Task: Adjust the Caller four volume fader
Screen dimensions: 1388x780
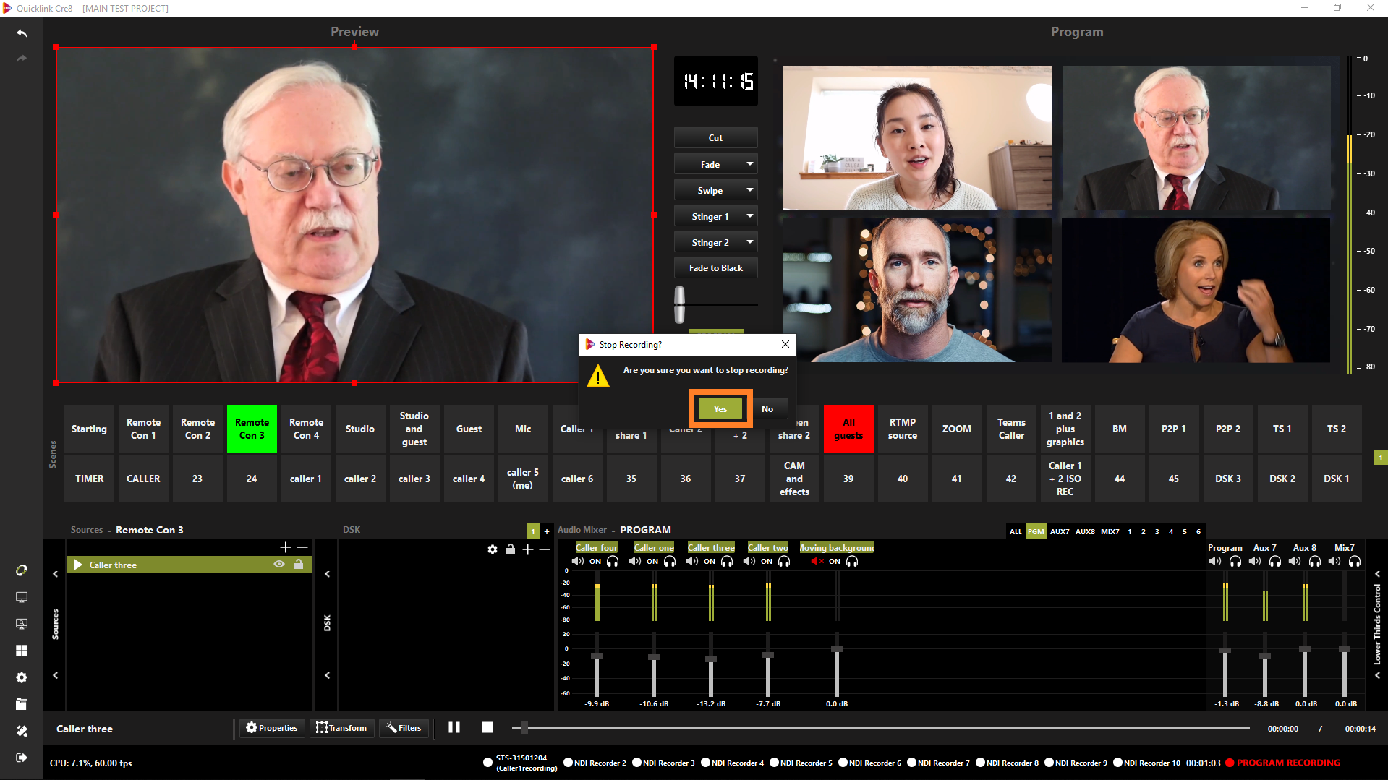Action: (597, 656)
